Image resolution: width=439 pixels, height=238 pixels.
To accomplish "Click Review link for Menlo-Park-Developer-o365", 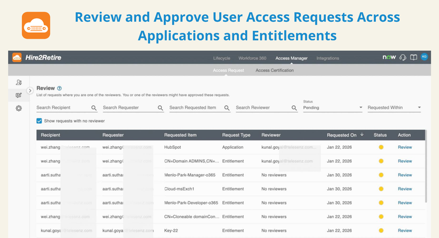I will click(x=405, y=203).
